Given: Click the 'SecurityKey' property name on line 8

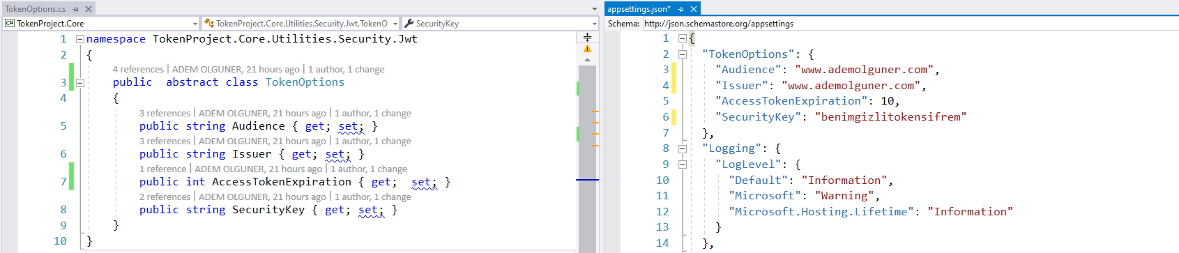Looking at the screenshot, I should click(268, 210).
